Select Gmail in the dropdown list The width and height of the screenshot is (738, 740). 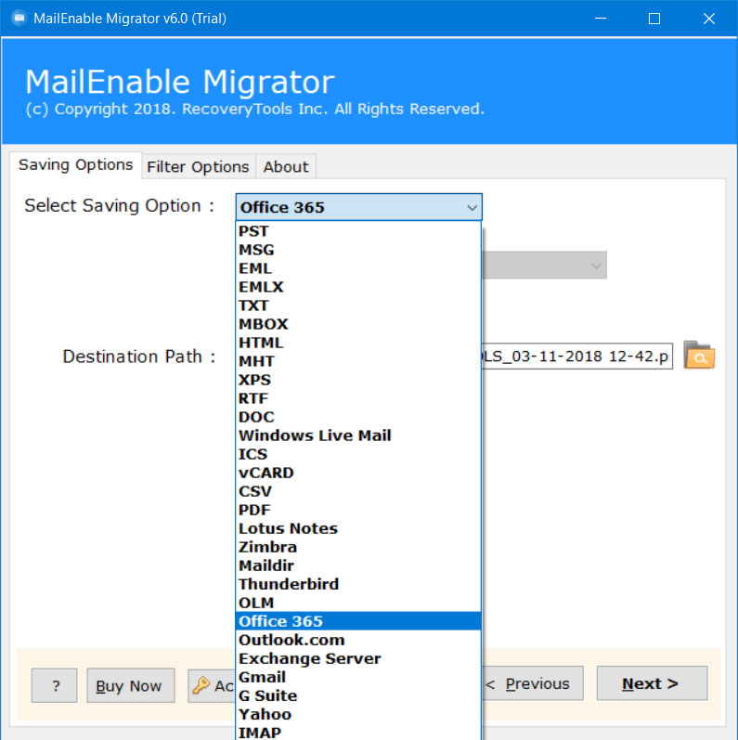click(x=263, y=677)
